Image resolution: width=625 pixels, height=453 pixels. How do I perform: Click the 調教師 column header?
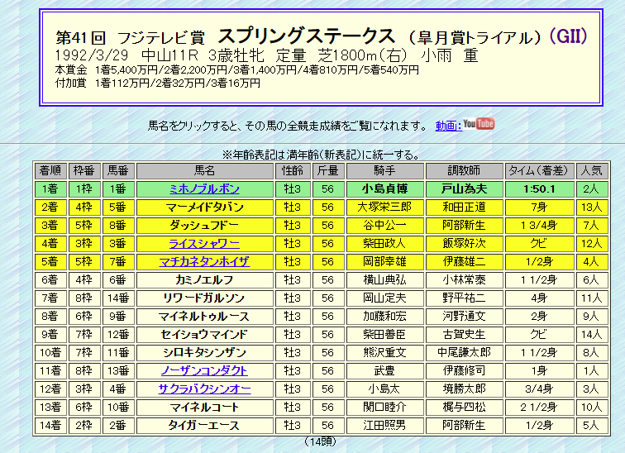(464, 170)
